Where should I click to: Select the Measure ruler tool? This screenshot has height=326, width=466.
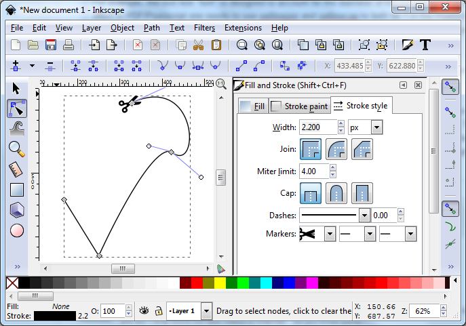pos(16,169)
